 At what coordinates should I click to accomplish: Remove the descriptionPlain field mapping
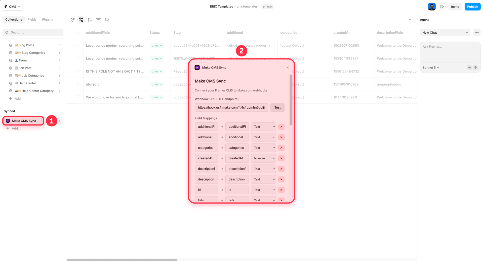point(281,169)
